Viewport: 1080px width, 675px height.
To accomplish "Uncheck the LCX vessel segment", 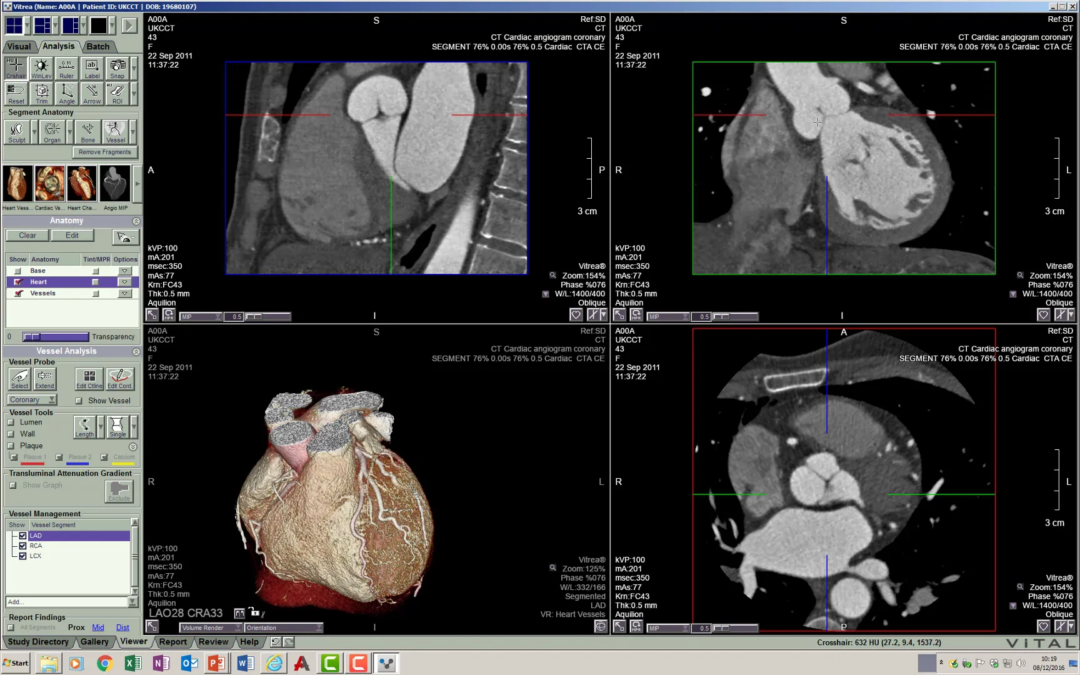I will tap(22, 556).
